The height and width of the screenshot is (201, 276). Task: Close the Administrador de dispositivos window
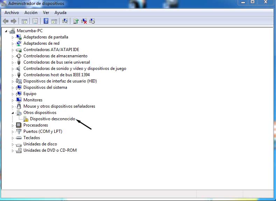[x=266, y=2]
